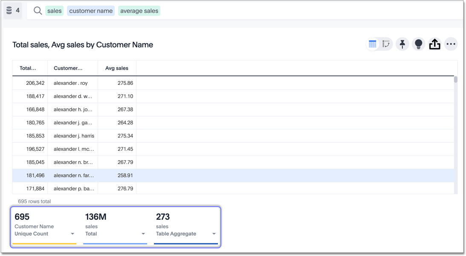Open the more options ellipsis menu
This screenshot has height=256, width=466.
pyautogui.click(x=451, y=44)
